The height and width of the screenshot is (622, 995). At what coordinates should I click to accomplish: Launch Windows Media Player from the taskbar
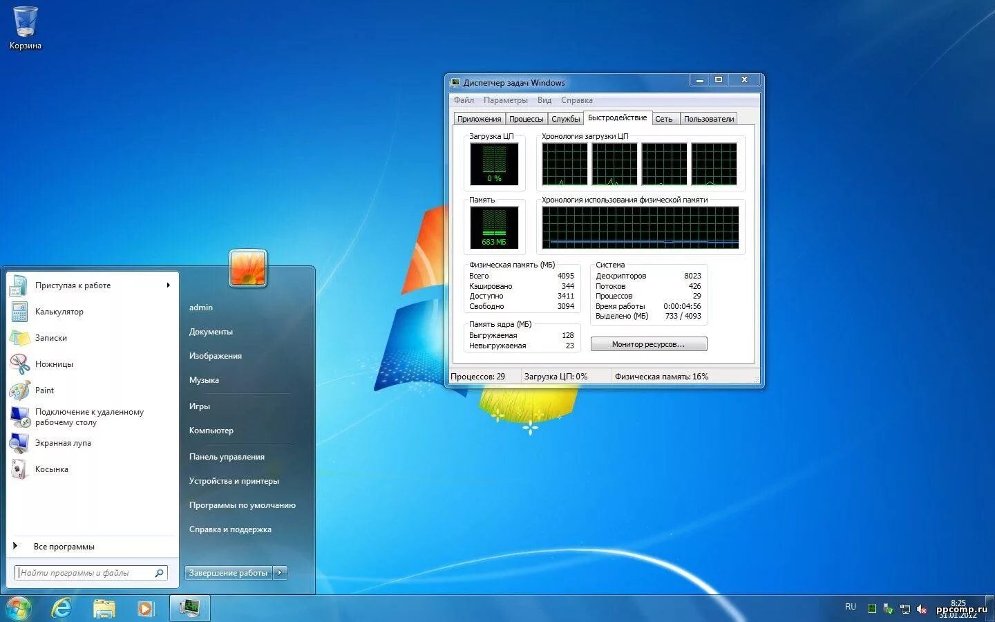[145, 608]
